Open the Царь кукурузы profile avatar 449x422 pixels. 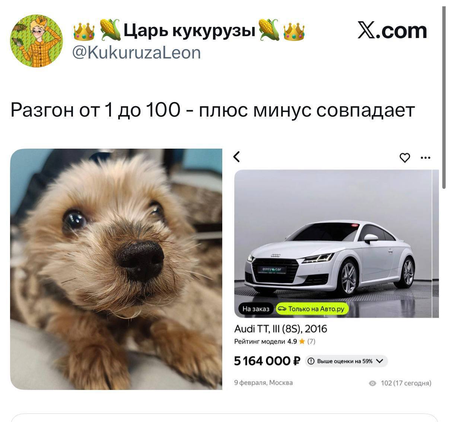pyautogui.click(x=36, y=41)
